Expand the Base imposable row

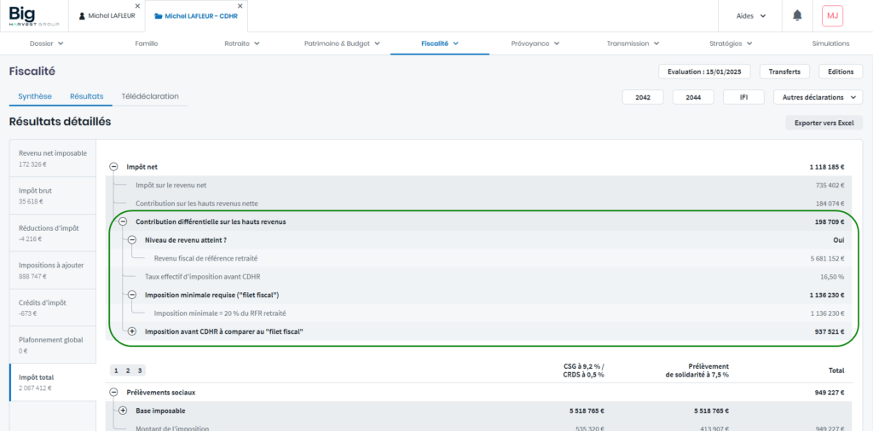point(123,411)
